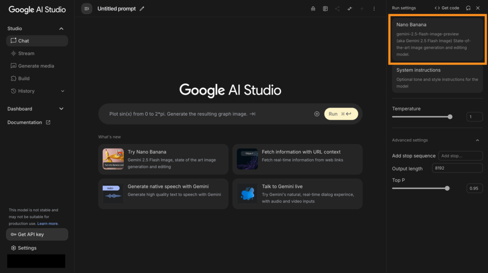
Task: Click the Generate media image icon
Action: [x=13, y=66]
